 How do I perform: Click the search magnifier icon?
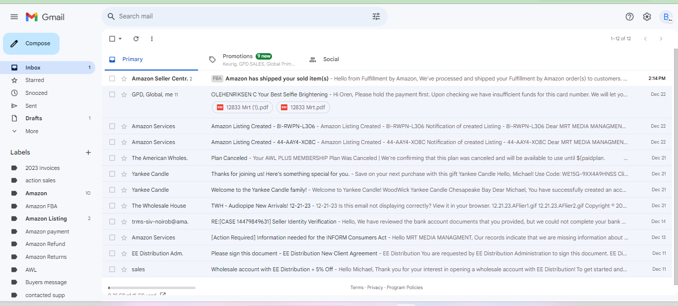click(x=111, y=16)
